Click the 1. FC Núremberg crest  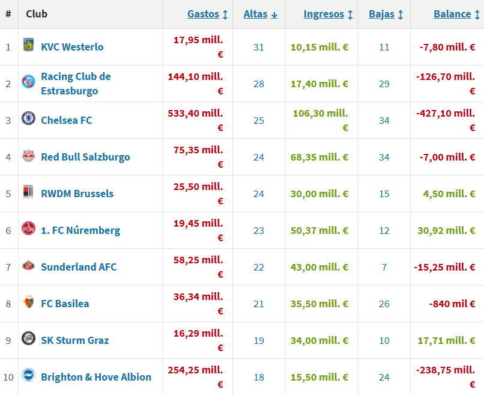tap(28, 229)
